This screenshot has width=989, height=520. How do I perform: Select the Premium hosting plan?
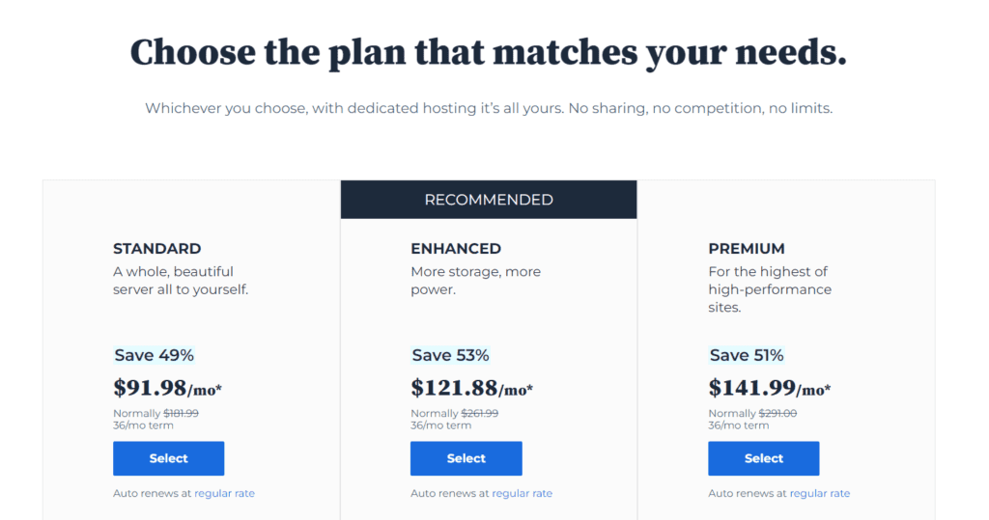(763, 458)
